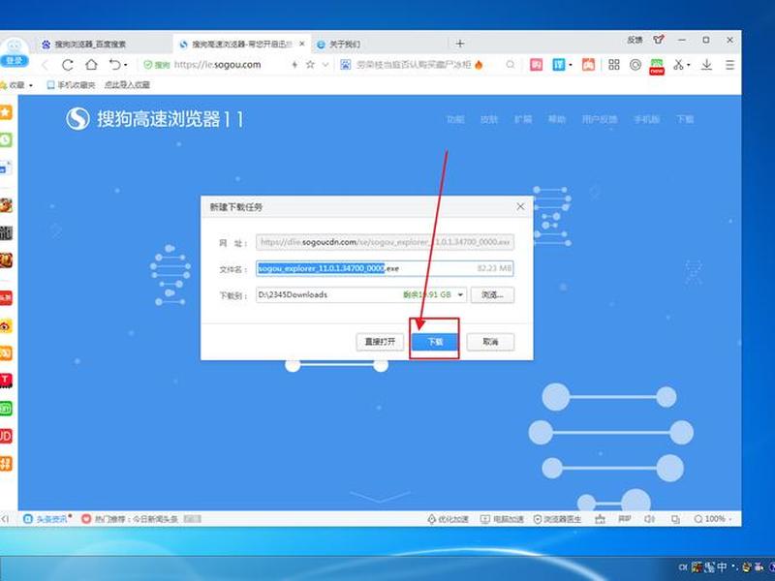Click the back arrow navigation icon

(x=45, y=65)
